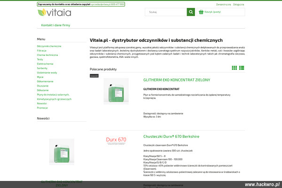Click 'Wysyłka w: 3 dni' text

[152, 117]
